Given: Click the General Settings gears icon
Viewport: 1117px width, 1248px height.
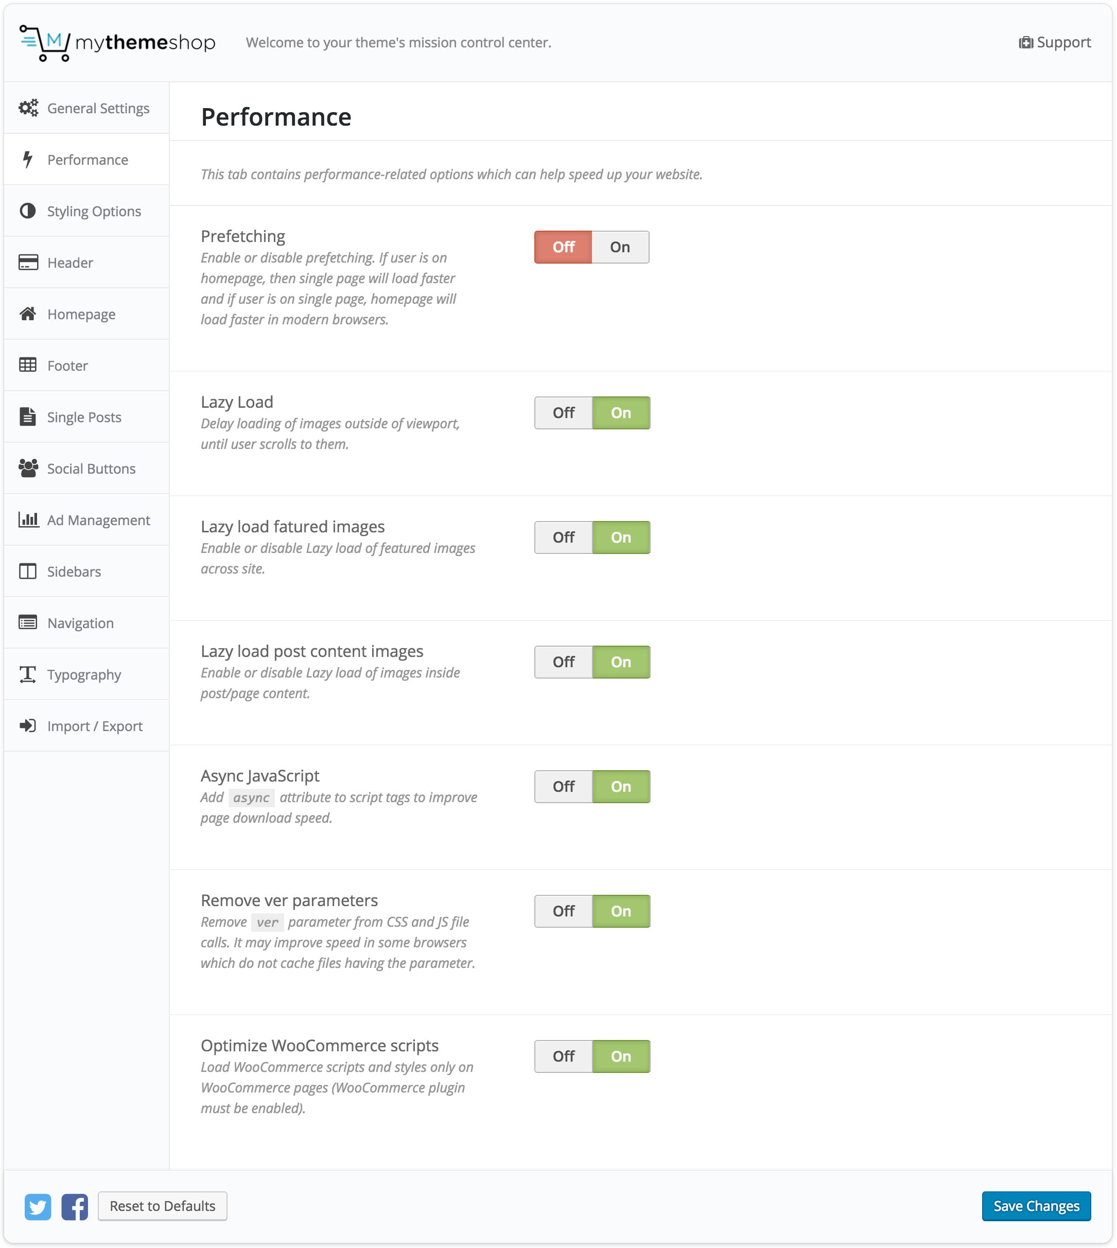Looking at the screenshot, I should [28, 108].
